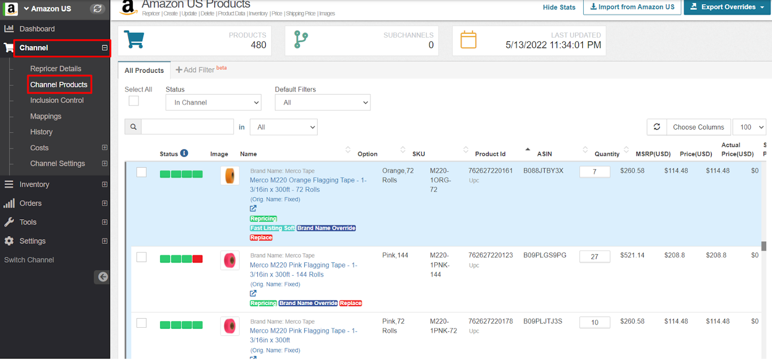
Task: Go to Channel Products menu item
Action: [59, 85]
